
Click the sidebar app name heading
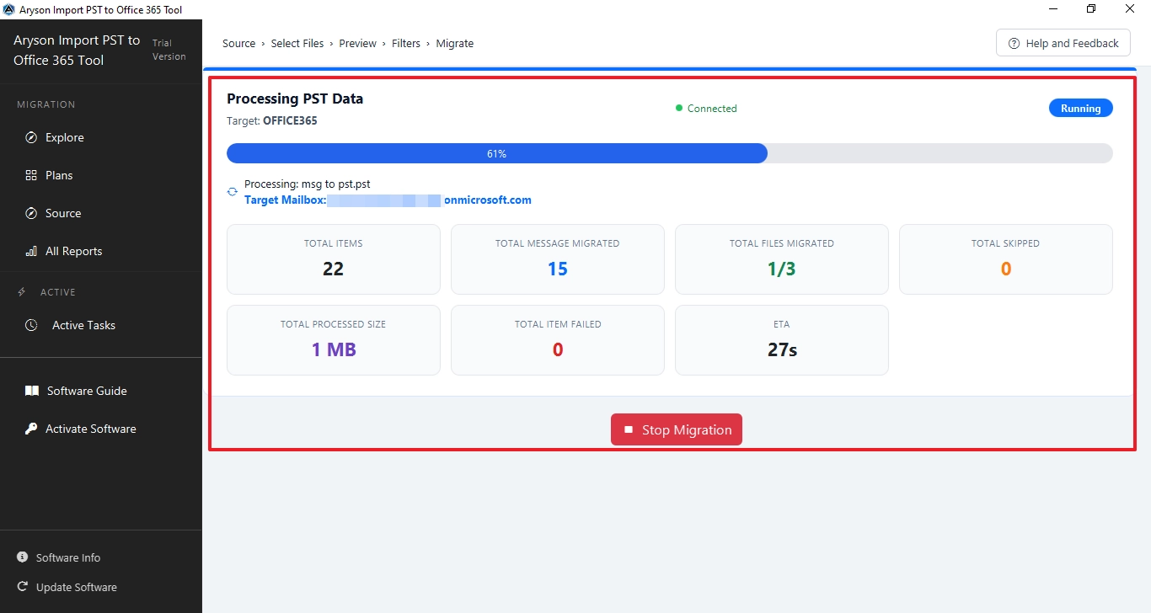pyautogui.click(x=77, y=51)
